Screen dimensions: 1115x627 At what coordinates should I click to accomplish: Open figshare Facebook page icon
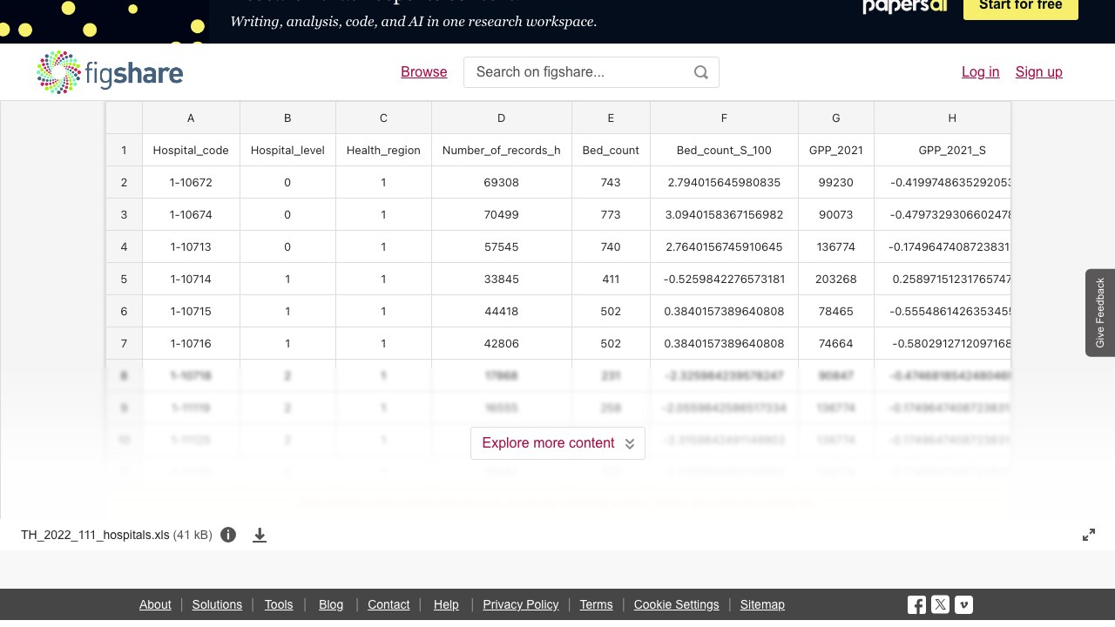[916, 604]
